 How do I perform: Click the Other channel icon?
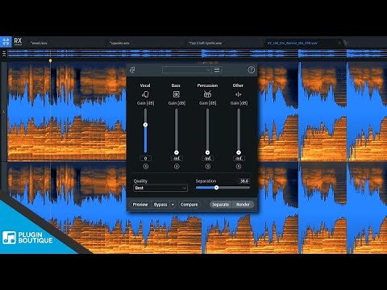tap(238, 94)
